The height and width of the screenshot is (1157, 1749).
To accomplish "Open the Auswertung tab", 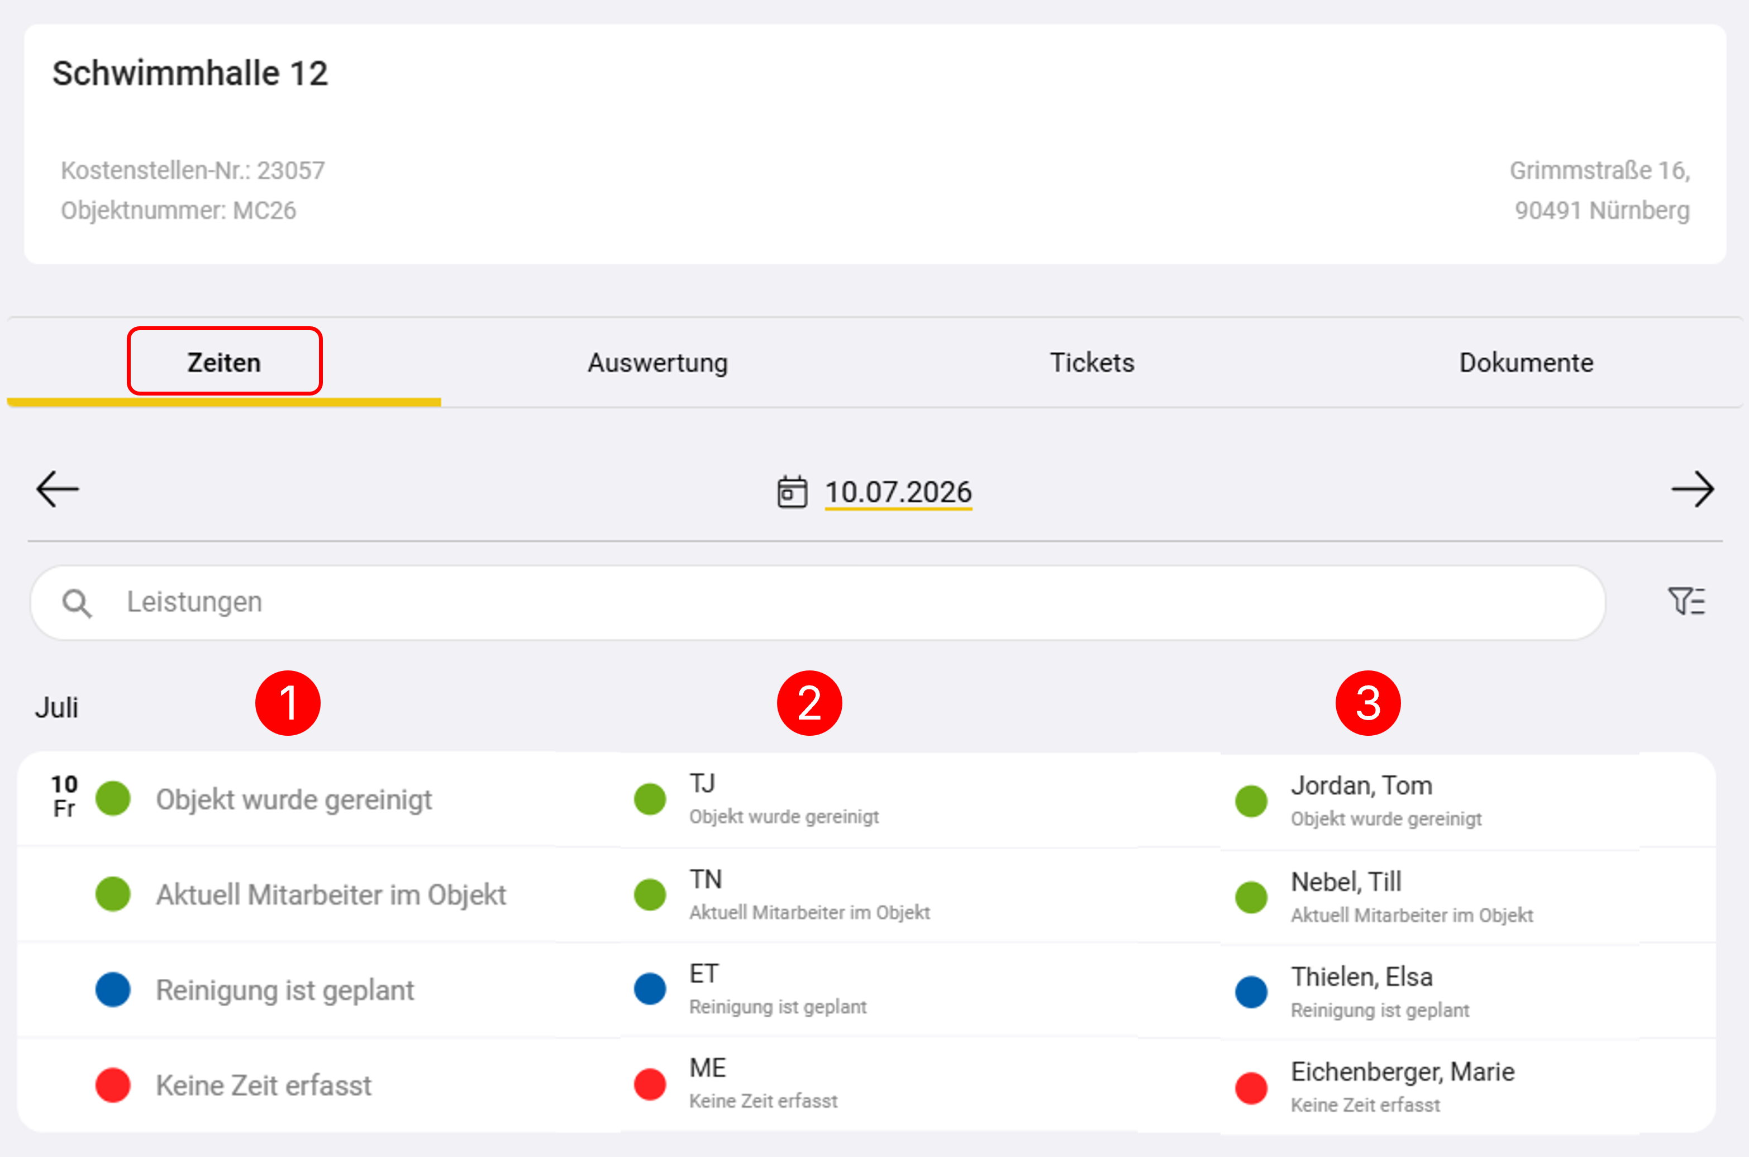I will click(x=657, y=363).
